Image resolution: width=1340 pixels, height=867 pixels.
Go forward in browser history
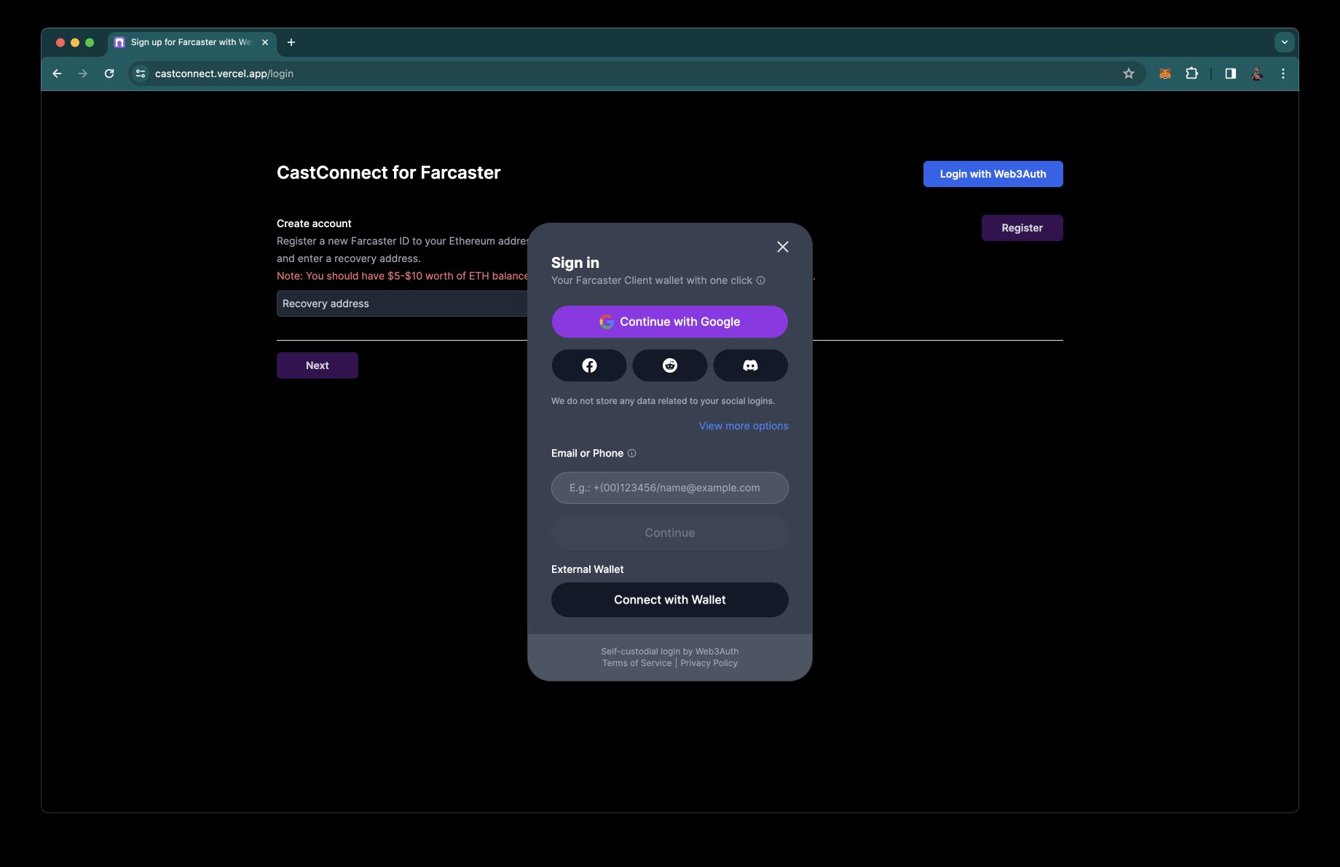point(83,74)
